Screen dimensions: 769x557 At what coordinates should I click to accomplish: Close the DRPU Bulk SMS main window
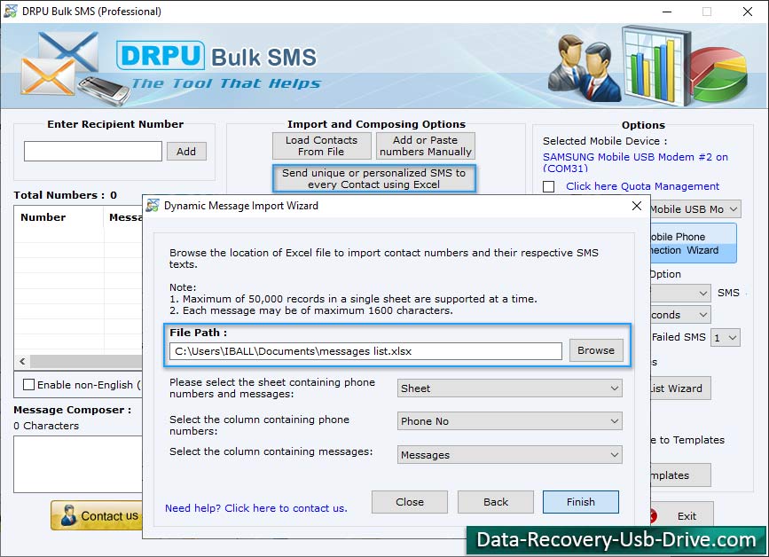748,12
